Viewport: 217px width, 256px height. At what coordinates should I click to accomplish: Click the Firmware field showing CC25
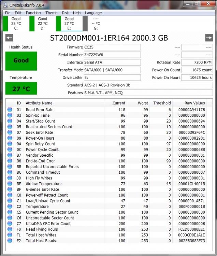pyautogui.click(x=112, y=47)
